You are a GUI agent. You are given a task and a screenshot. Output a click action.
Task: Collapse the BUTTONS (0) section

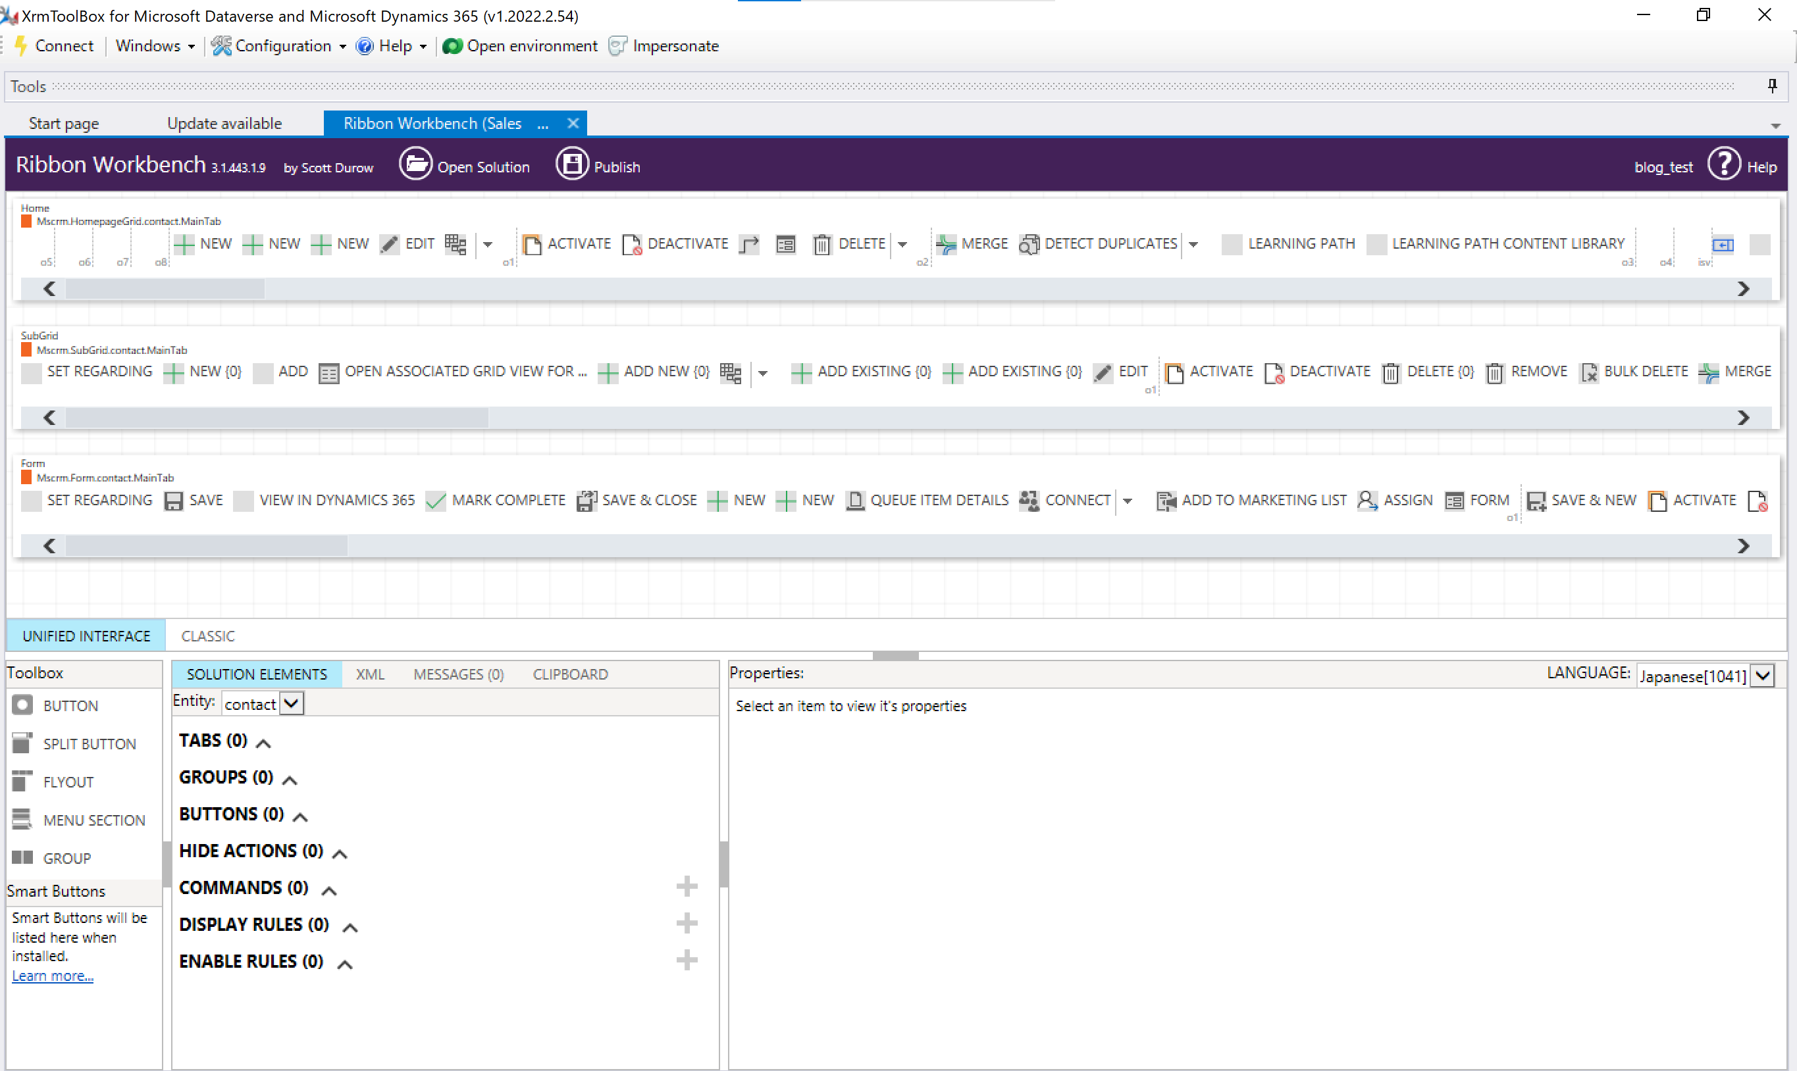pos(300,816)
